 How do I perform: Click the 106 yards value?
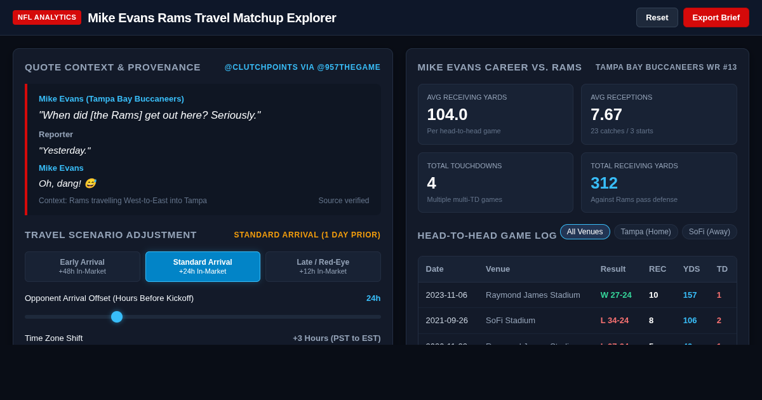(x=690, y=321)
